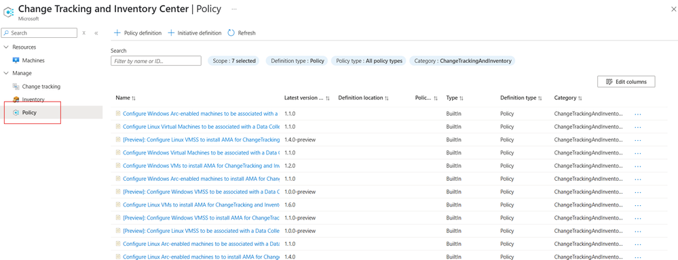Screen dimensions: 678x260
Task: Open ellipsis menu for the 1.4.0-preview row
Action: [x=637, y=140]
